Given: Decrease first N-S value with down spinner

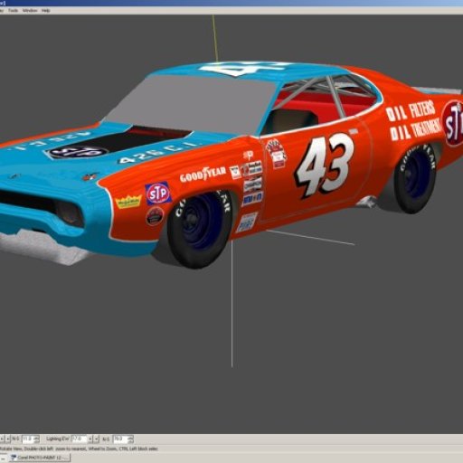Looking at the screenshot, I should pos(36,441).
